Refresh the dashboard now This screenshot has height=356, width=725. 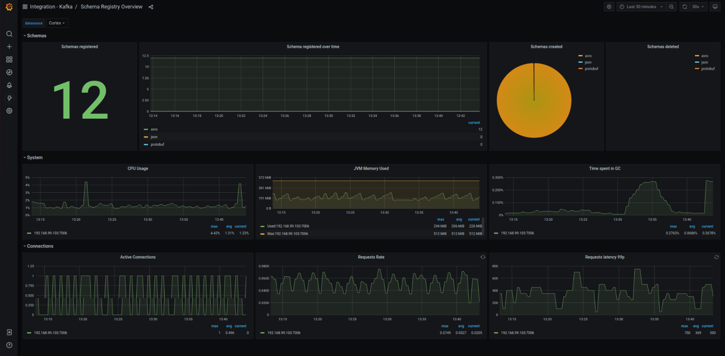coord(685,7)
